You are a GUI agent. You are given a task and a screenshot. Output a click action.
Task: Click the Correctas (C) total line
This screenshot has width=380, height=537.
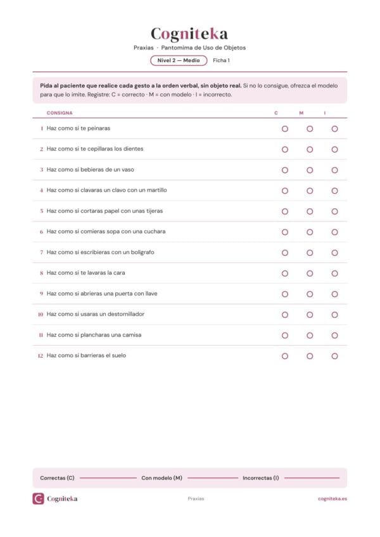(x=108, y=477)
